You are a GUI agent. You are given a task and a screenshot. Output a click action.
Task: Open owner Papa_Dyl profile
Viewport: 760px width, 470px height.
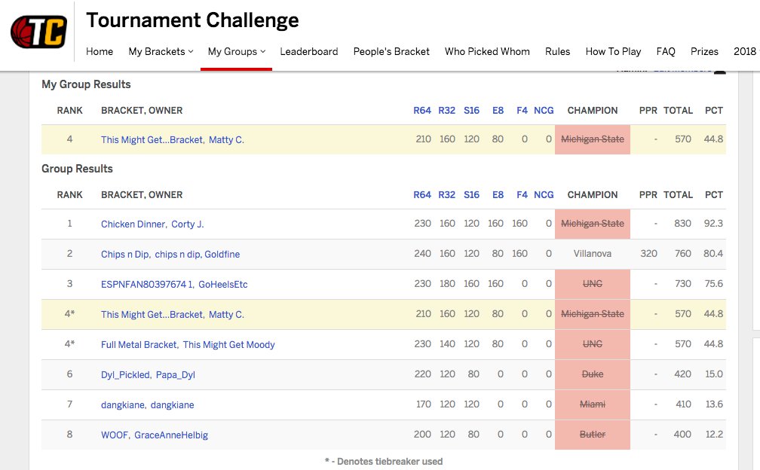(x=176, y=374)
